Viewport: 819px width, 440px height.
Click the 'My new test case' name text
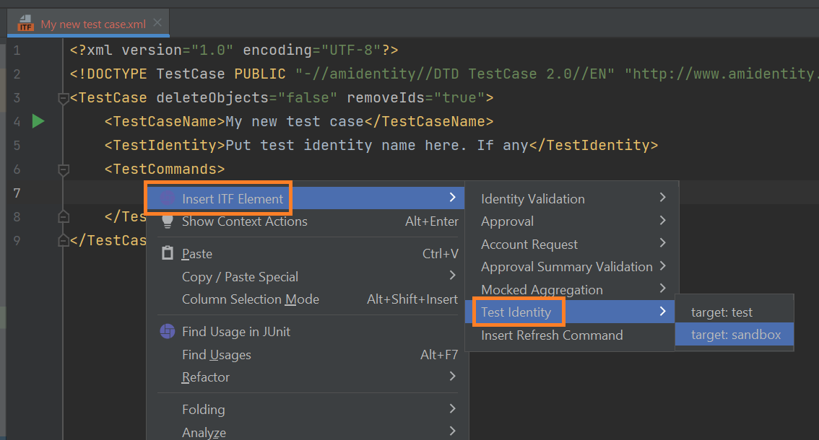tap(295, 122)
